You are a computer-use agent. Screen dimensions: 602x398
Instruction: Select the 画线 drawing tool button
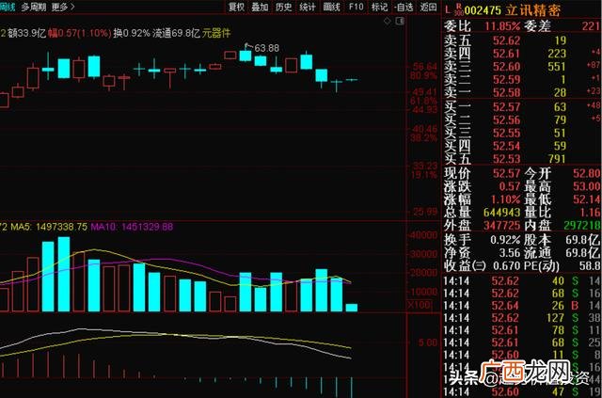click(332, 7)
